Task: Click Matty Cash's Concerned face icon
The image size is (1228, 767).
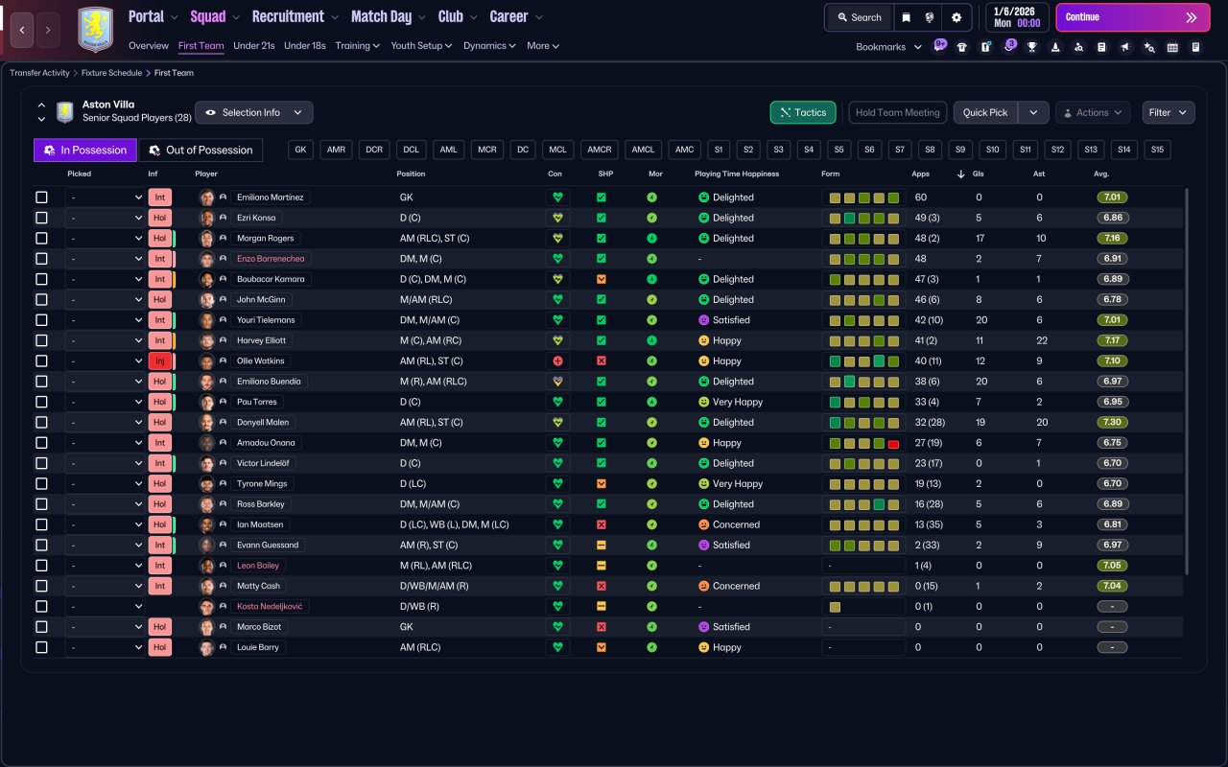Action: pyautogui.click(x=703, y=586)
